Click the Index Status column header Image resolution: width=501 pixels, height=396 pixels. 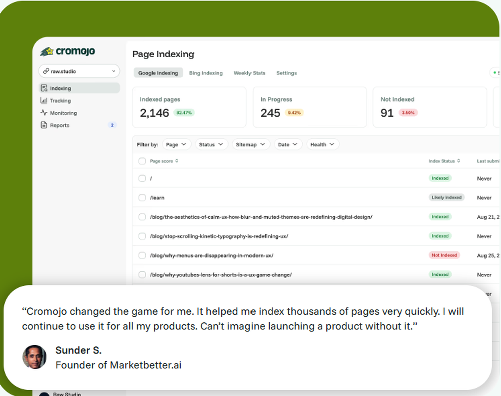coord(441,161)
